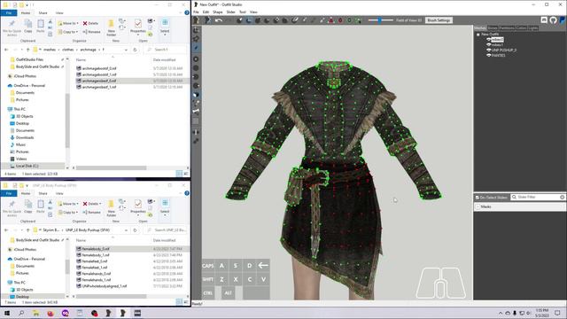567x319 pixels.
Task: Select the UNPwholebodyaligned_1.nif file
Action: click(x=105, y=285)
